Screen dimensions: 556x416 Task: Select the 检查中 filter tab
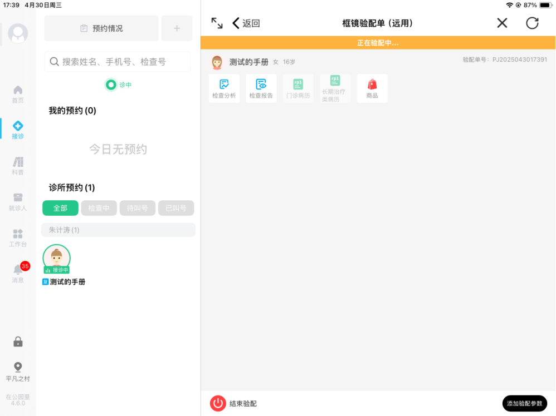point(99,208)
